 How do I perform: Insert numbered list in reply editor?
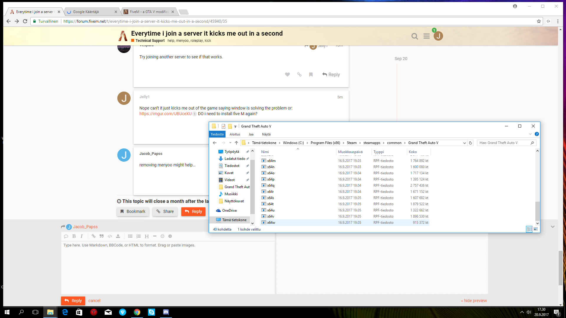point(139,236)
